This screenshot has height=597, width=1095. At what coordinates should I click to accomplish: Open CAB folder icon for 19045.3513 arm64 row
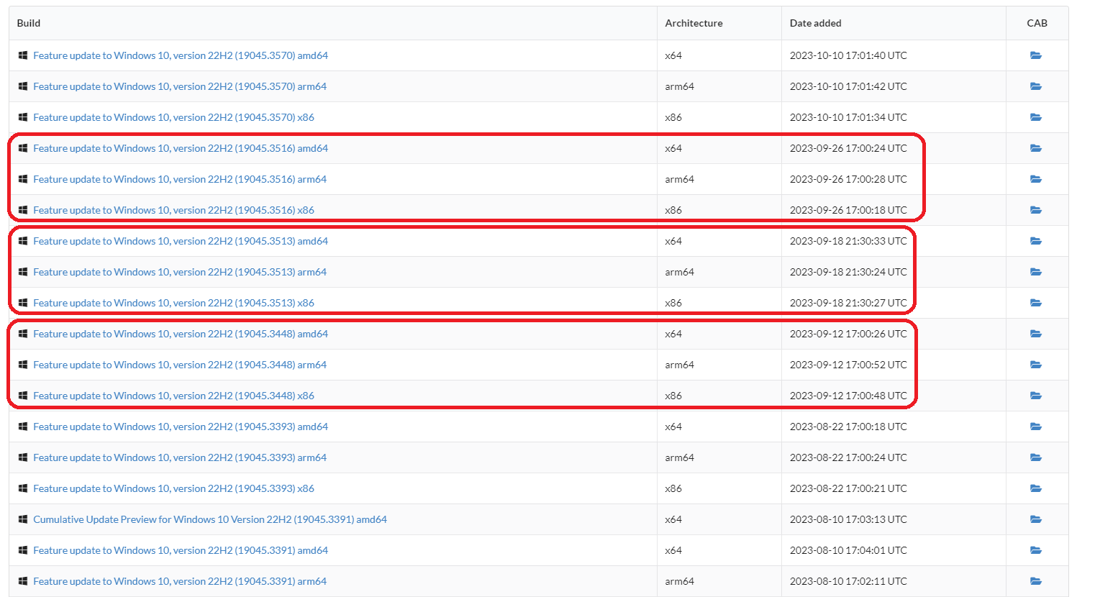pos(1036,272)
